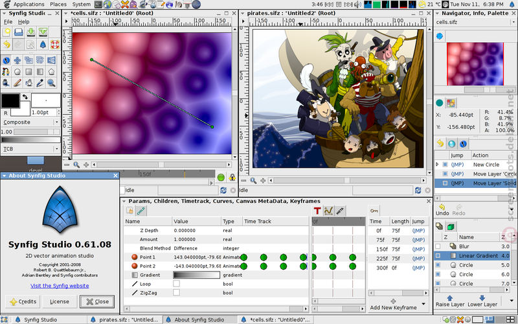This screenshot has width=518, height=324.
Task: Open the Timetrack panel red T icon
Action: point(317,211)
